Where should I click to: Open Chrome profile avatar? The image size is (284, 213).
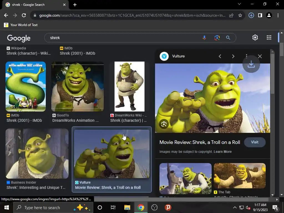coord(269,16)
